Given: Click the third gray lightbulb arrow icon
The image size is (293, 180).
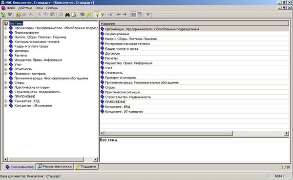Looking at the screenshot, I should [x=110, y=14].
